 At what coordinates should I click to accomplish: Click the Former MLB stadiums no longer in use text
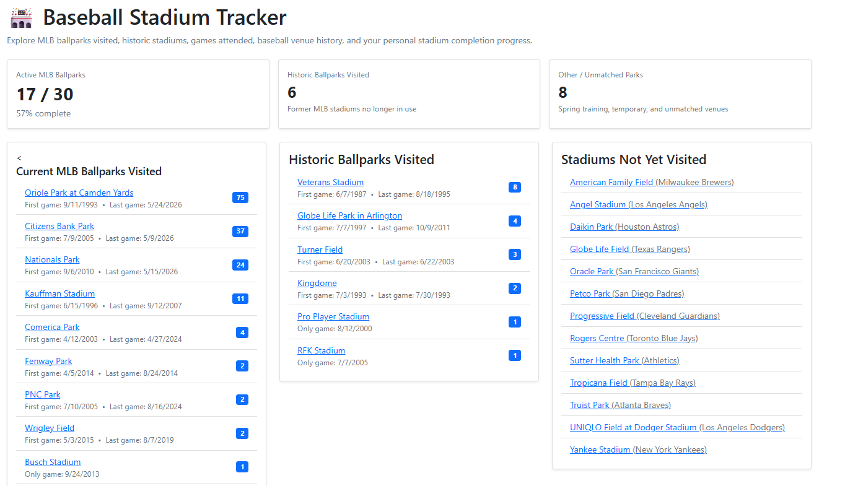(x=352, y=109)
